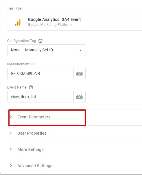Image resolution: width=142 pixels, height=175 pixels.
Task: Click the More Settings chevron arrow
Action: pos(11,149)
